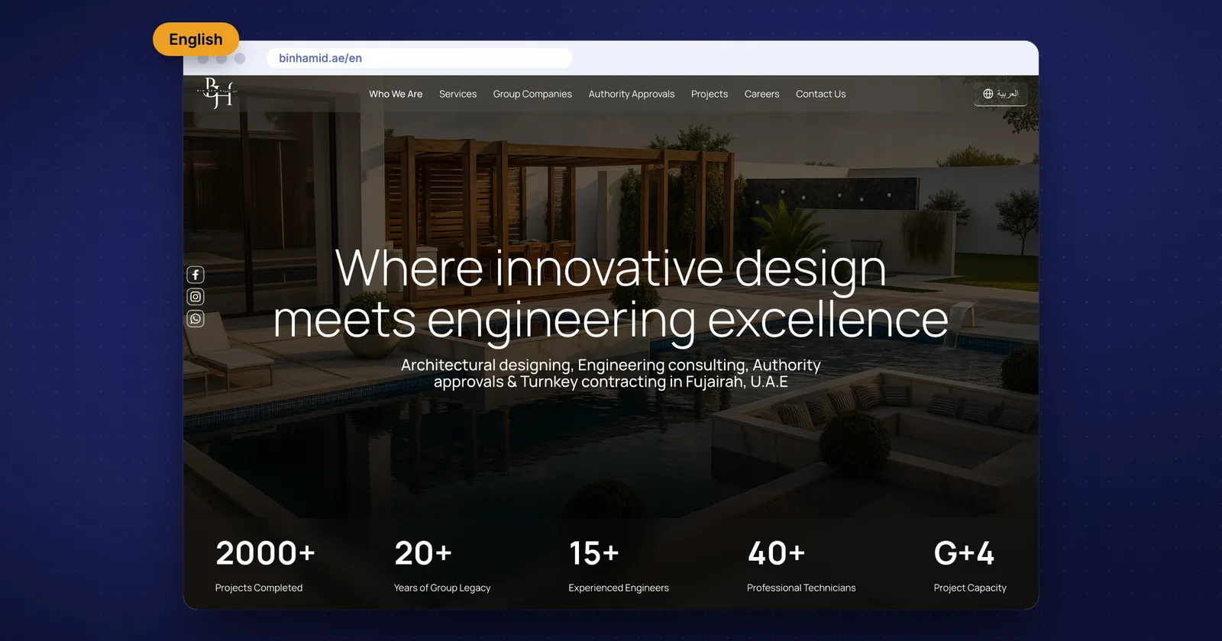
Task: Switch language to العربية
Action: click(x=1001, y=94)
